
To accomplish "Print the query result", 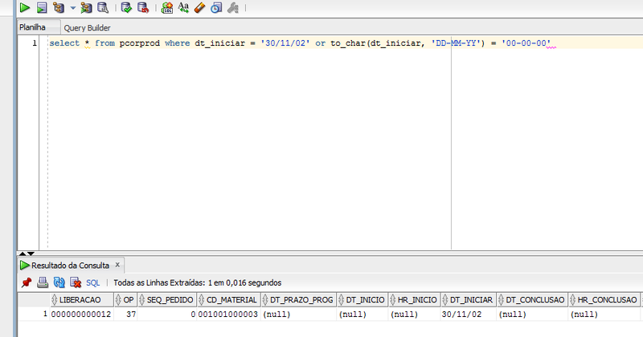I will pos(43,282).
